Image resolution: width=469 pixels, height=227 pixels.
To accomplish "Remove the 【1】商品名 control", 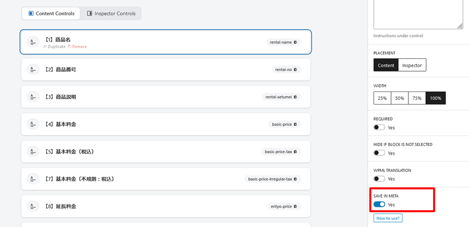I will 77,47.
